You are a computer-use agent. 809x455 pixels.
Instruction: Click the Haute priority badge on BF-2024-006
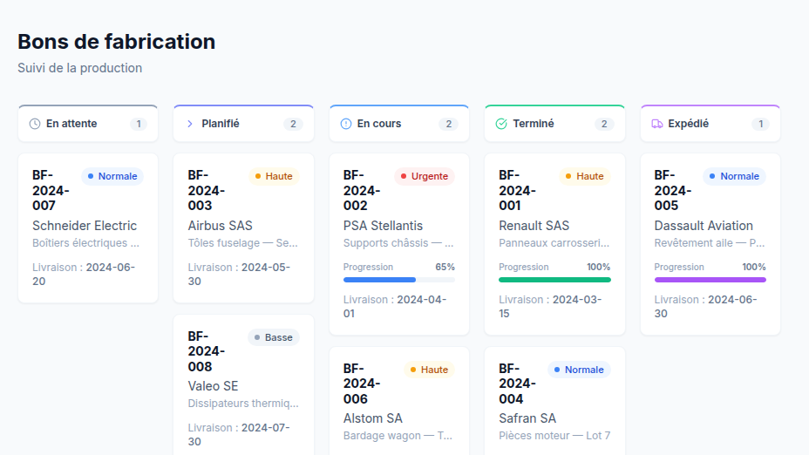point(429,370)
